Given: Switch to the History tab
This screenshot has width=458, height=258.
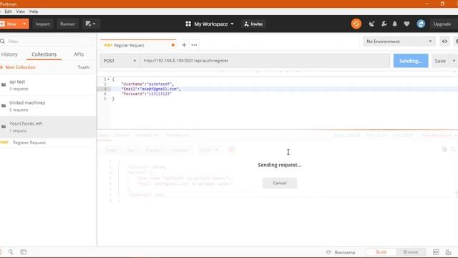Looking at the screenshot, I should [x=9, y=54].
